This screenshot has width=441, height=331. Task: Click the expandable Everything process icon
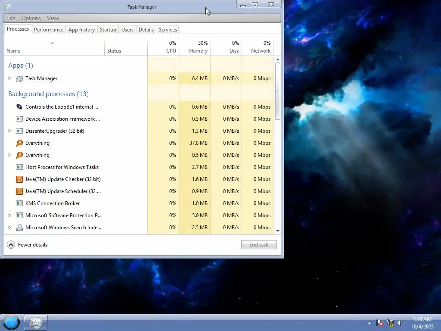pyautogui.click(x=19, y=155)
